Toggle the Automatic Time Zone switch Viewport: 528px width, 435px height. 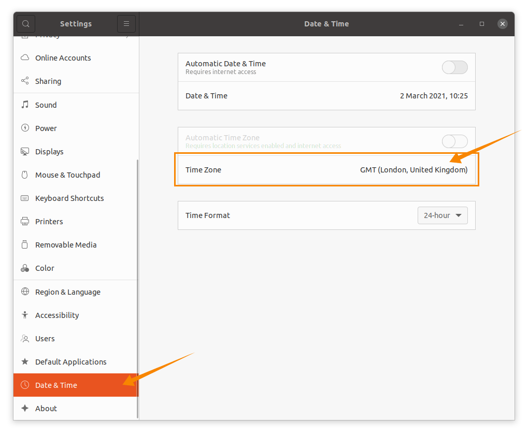click(454, 141)
